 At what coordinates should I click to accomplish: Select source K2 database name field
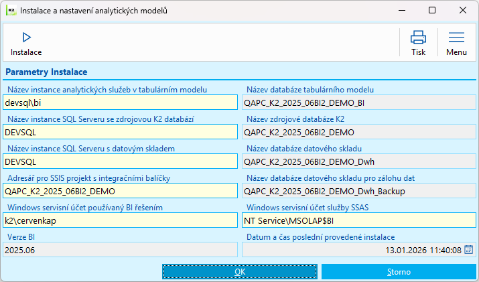point(359,132)
